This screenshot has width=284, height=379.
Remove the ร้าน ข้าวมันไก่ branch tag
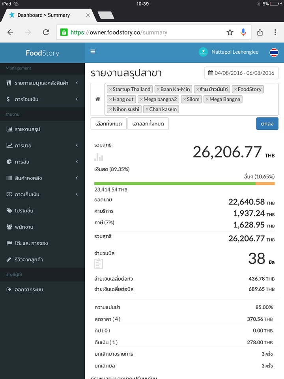pyautogui.click(x=198, y=90)
